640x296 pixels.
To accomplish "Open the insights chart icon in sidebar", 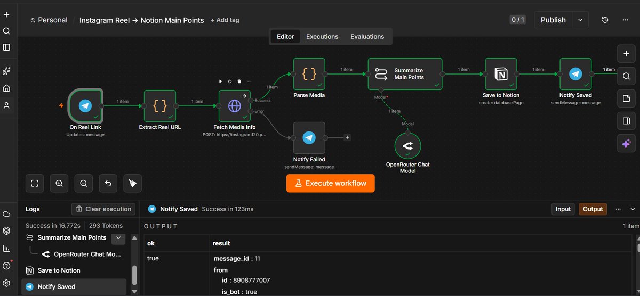I will click(x=6, y=248).
